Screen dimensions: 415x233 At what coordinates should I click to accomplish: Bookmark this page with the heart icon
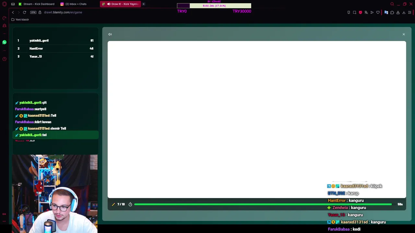pos(378,12)
